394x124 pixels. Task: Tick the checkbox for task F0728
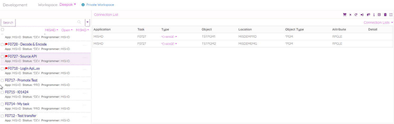click(x=2, y=44)
